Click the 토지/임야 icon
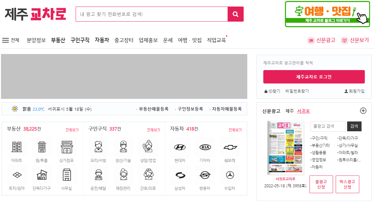This screenshot has width=373, height=202. 17,174
